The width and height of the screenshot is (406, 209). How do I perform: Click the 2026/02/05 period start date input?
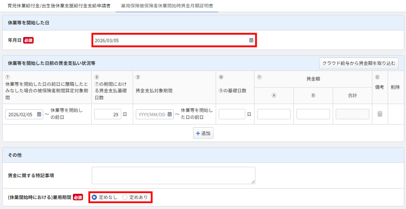21,115
